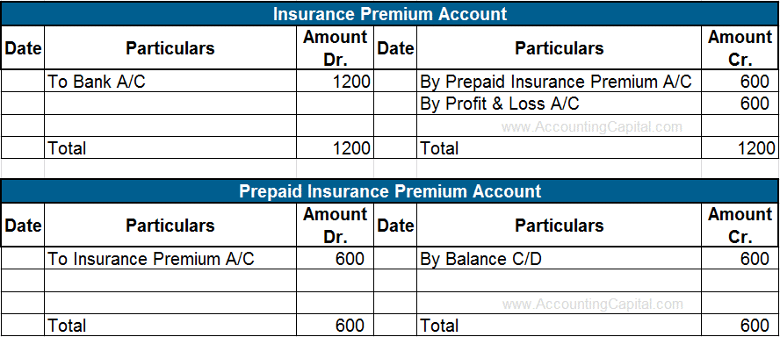This screenshot has width=780, height=337.
Task: Select first Date column header in top table
Action: (23, 47)
